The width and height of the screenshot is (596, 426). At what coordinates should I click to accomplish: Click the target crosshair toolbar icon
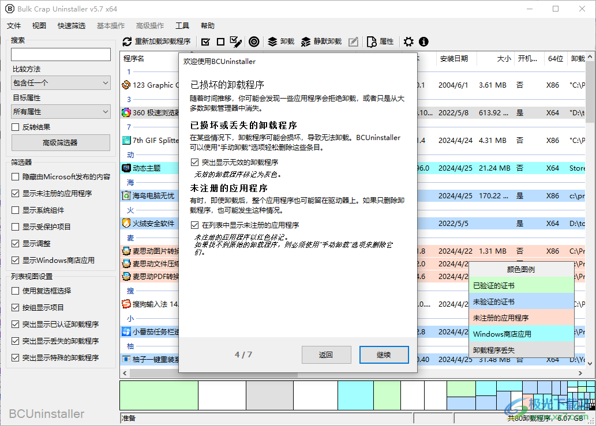coord(254,42)
